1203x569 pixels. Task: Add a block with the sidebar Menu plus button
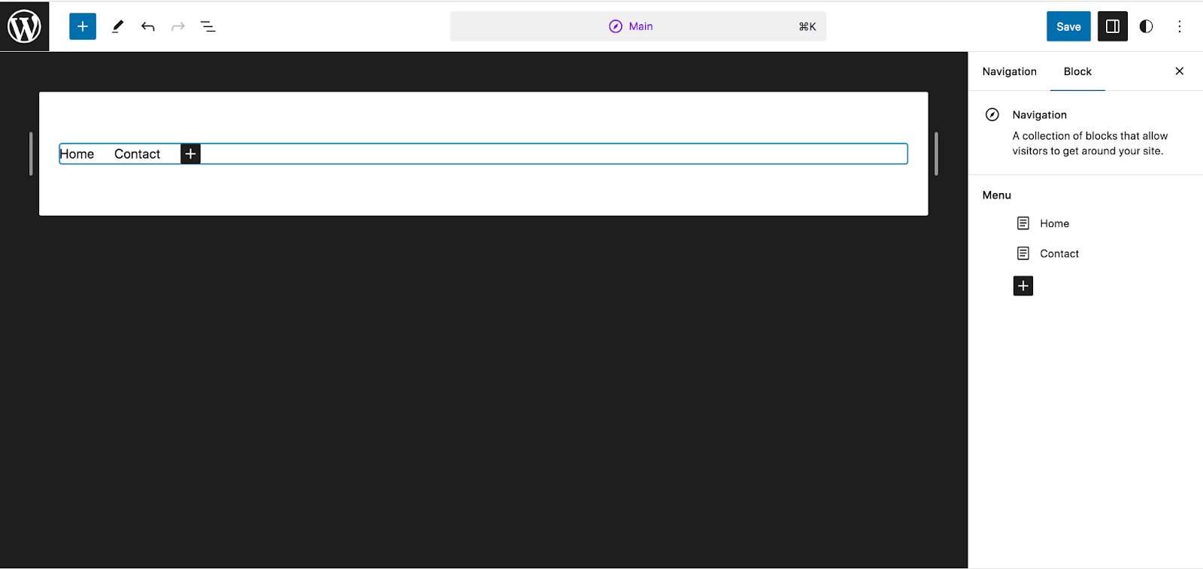(1023, 286)
